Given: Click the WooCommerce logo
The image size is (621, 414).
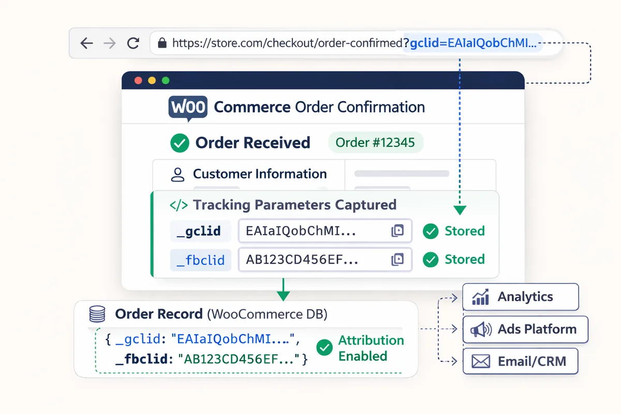Looking at the screenshot, I should [x=188, y=107].
